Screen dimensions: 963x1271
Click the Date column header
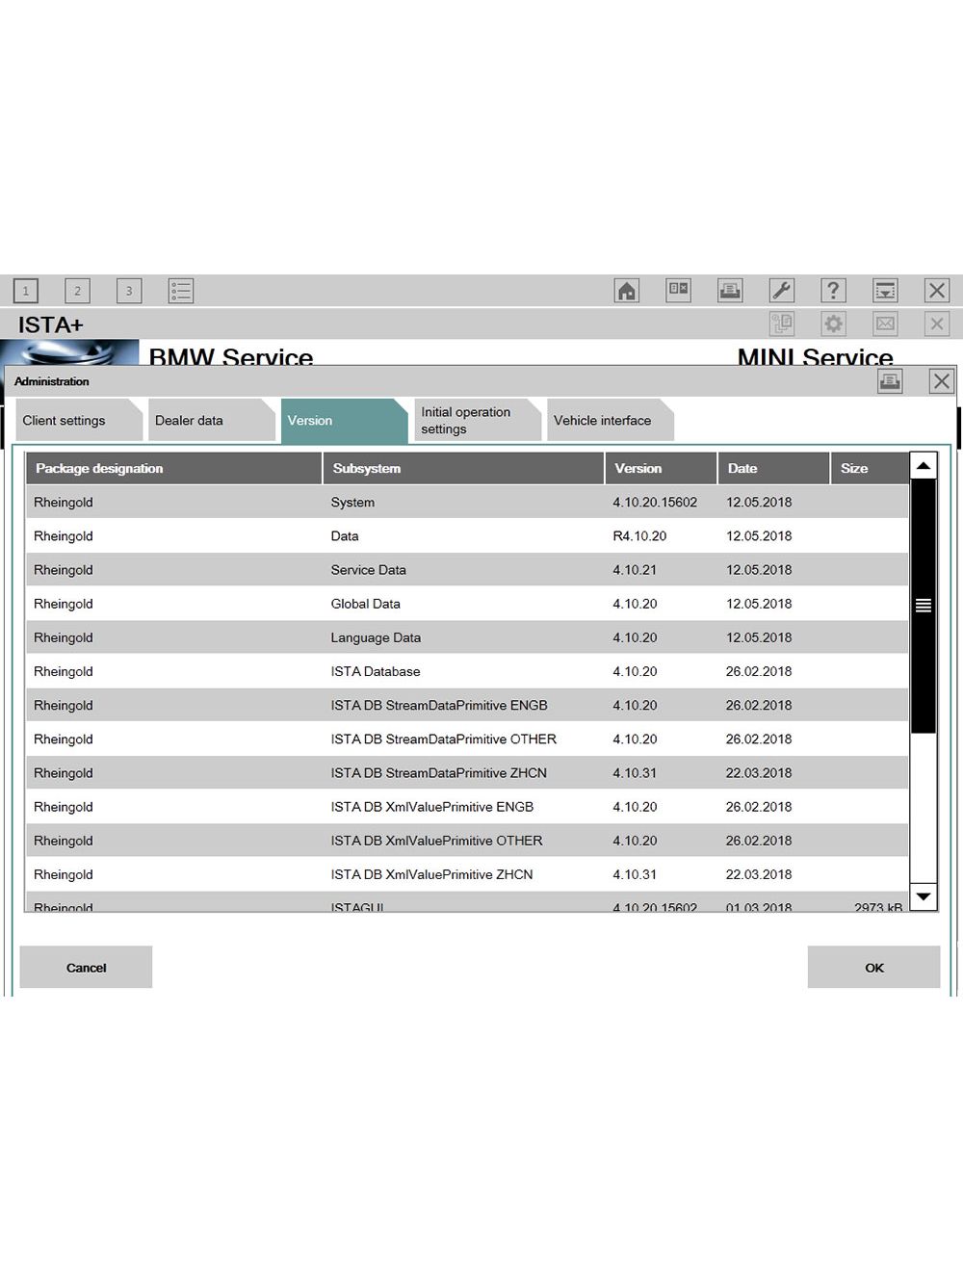click(x=773, y=468)
